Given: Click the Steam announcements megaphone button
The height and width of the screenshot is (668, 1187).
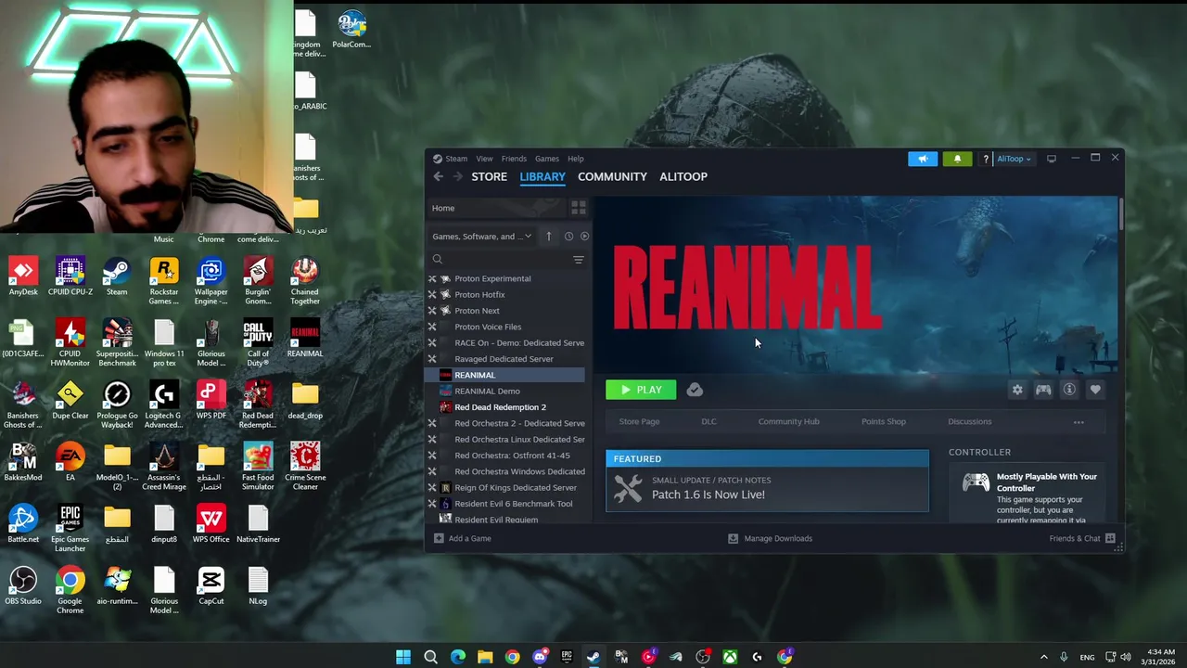Looking at the screenshot, I should 923,159.
